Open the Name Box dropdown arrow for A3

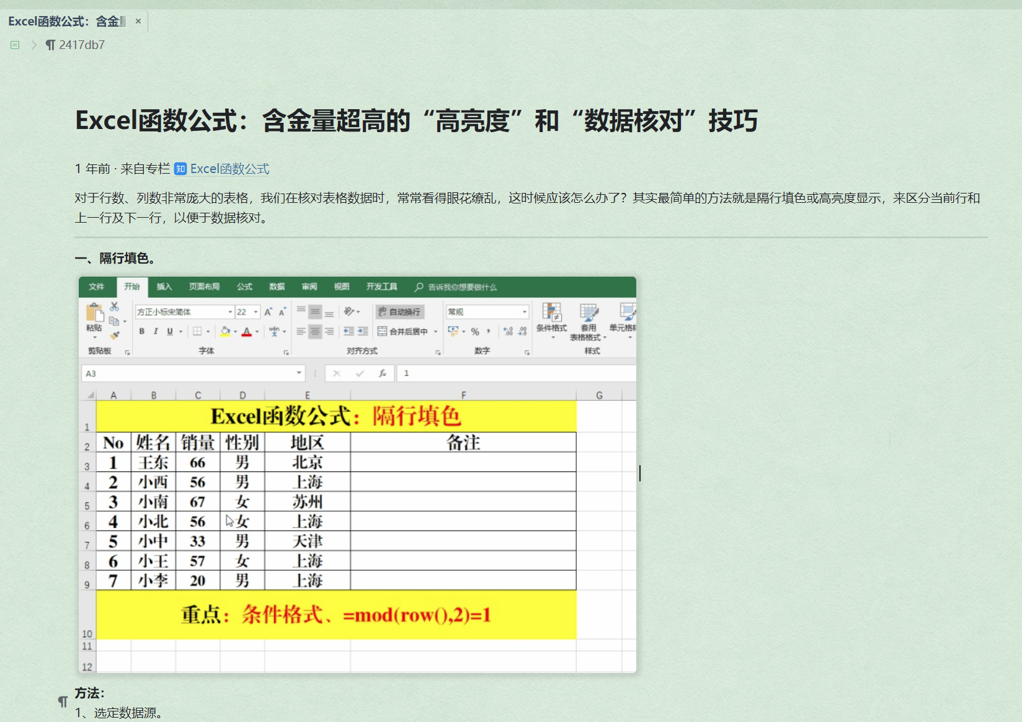click(x=299, y=373)
